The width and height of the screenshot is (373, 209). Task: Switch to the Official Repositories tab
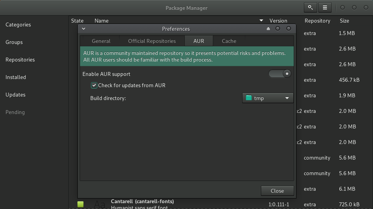pyautogui.click(x=152, y=41)
